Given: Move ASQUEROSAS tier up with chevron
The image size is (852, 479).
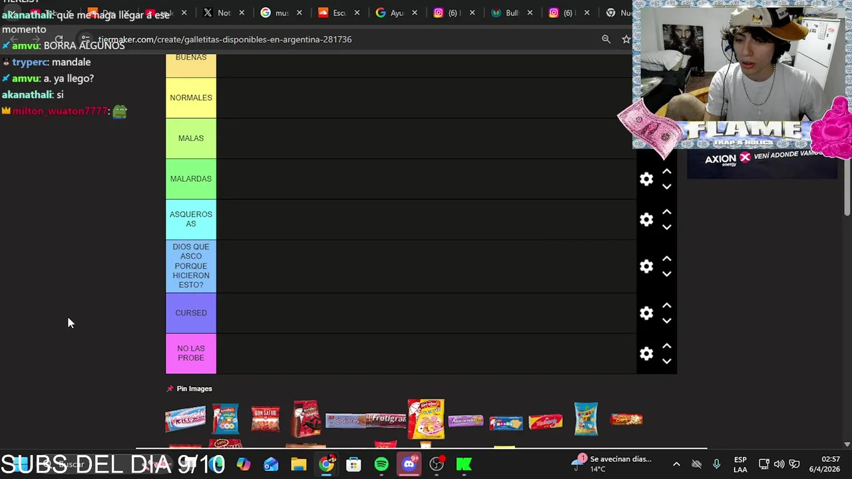Looking at the screenshot, I should pyautogui.click(x=666, y=212).
